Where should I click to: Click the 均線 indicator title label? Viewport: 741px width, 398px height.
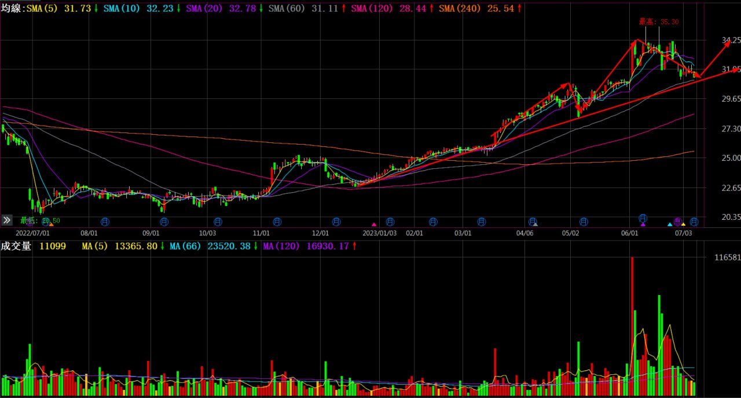point(12,8)
